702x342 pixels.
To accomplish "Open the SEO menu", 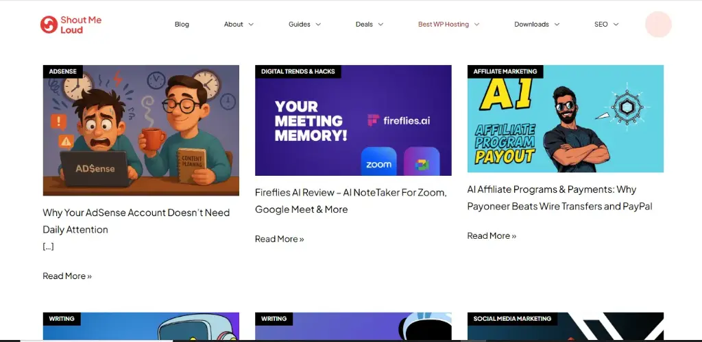I will point(601,25).
